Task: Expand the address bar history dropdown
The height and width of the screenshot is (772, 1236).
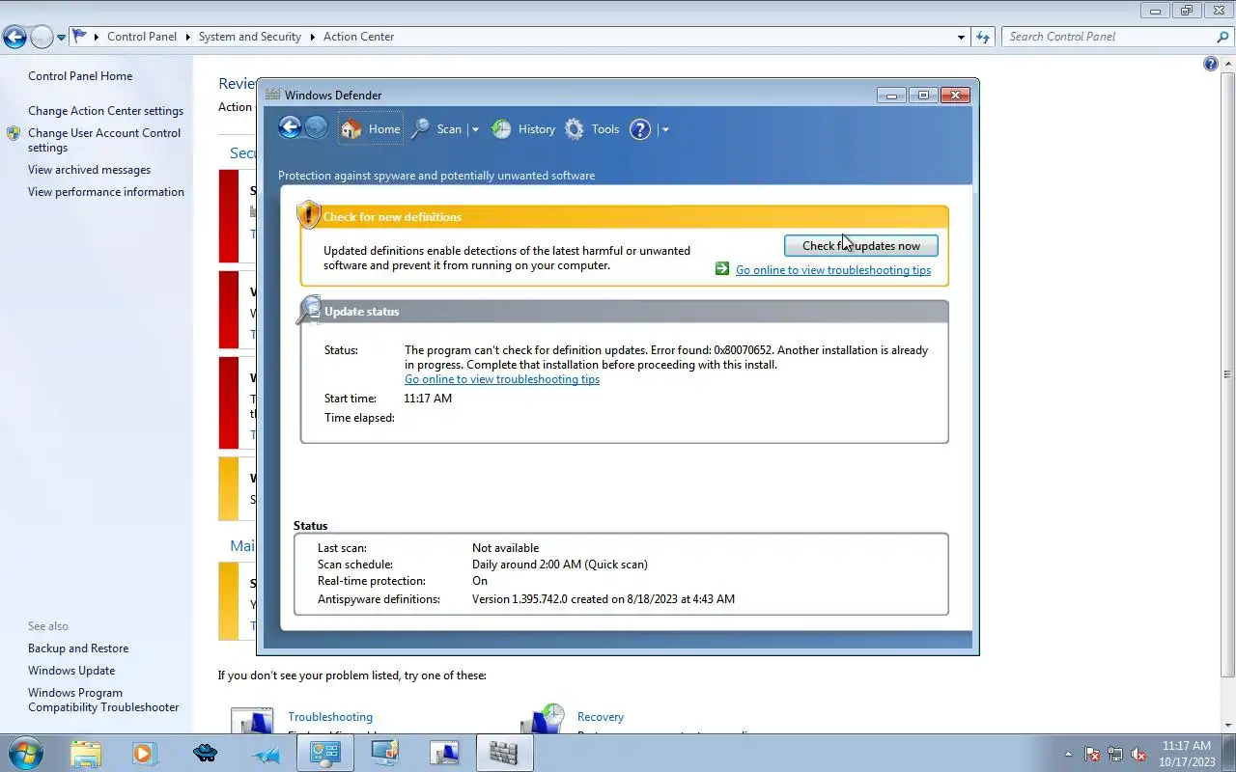Action: (x=961, y=37)
